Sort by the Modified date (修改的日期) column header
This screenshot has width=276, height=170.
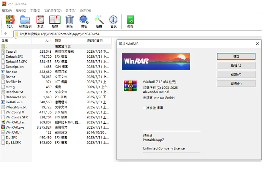tap(98, 41)
